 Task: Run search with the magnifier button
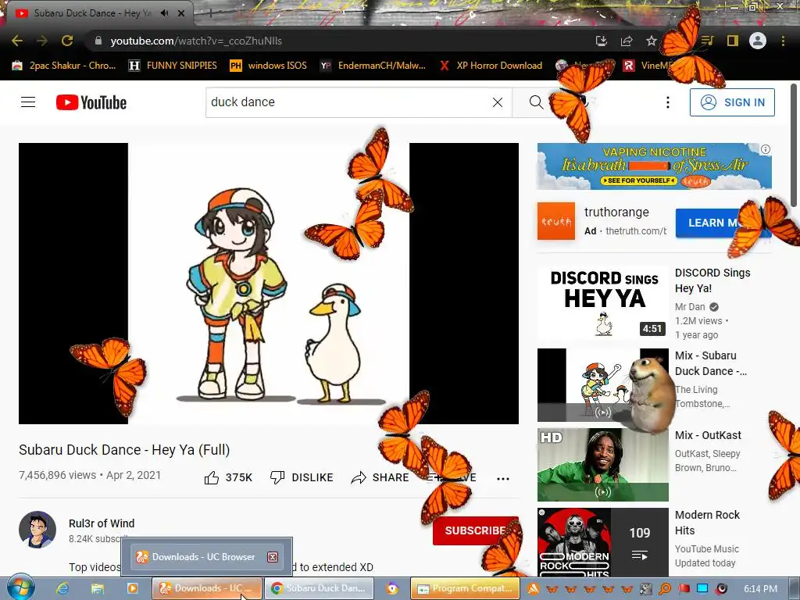(x=536, y=102)
